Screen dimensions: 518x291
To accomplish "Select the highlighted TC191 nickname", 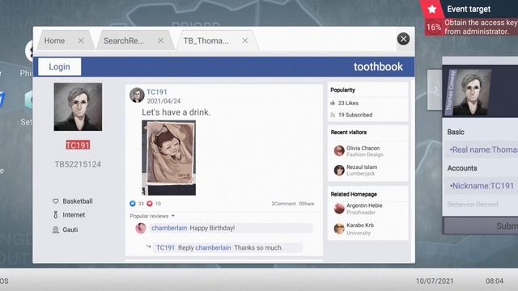I will [78, 145].
